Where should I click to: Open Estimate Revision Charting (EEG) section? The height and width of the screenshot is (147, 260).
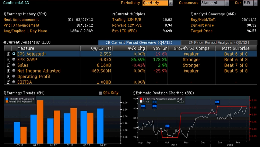(x=163, y=93)
